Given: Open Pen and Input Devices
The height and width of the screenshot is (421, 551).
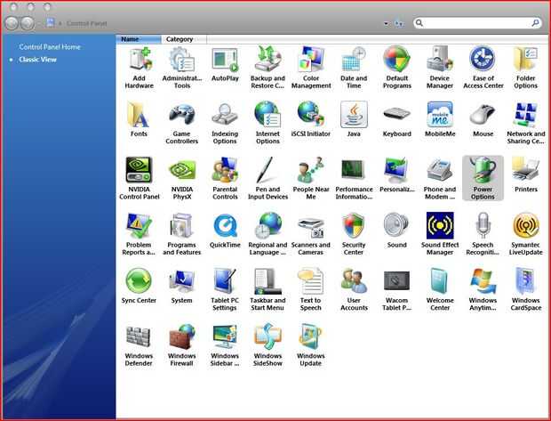Looking at the screenshot, I should [x=268, y=179].
